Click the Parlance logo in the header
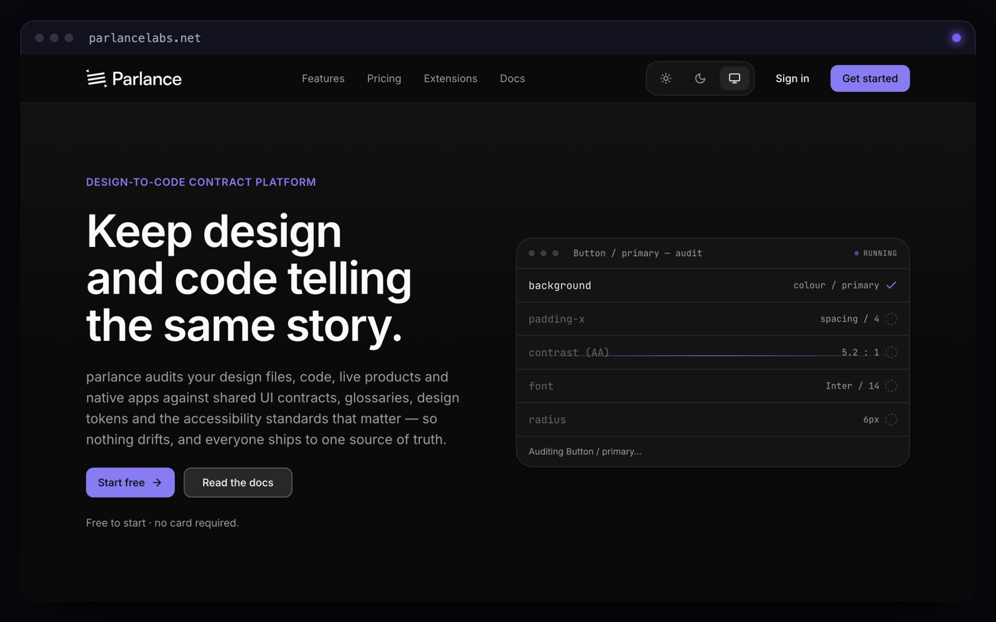 point(134,78)
